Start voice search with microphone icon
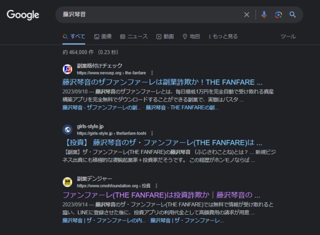This screenshot has width=320, height=235. [x=264, y=15]
